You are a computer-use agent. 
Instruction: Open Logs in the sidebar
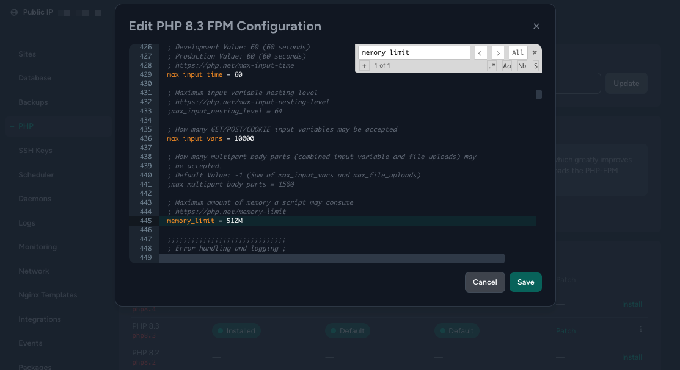pyautogui.click(x=26, y=223)
